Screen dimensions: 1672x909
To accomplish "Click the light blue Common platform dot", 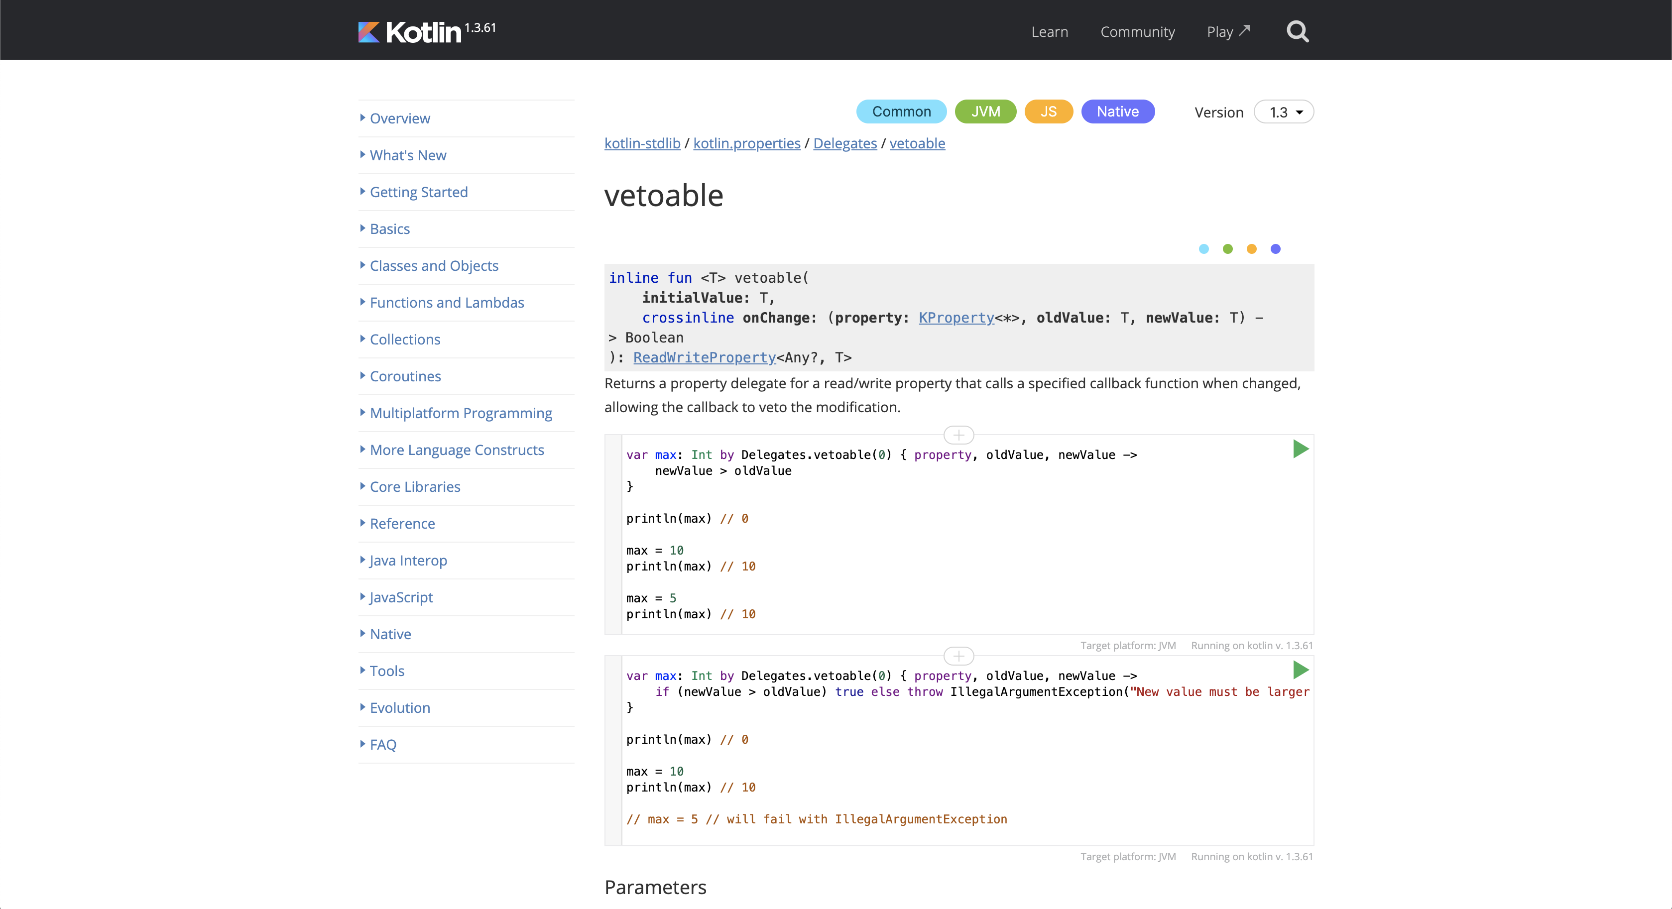I will [x=1203, y=248].
